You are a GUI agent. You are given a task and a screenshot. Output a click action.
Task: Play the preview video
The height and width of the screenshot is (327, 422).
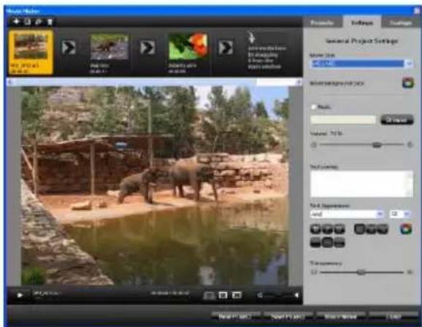[x=20, y=295]
